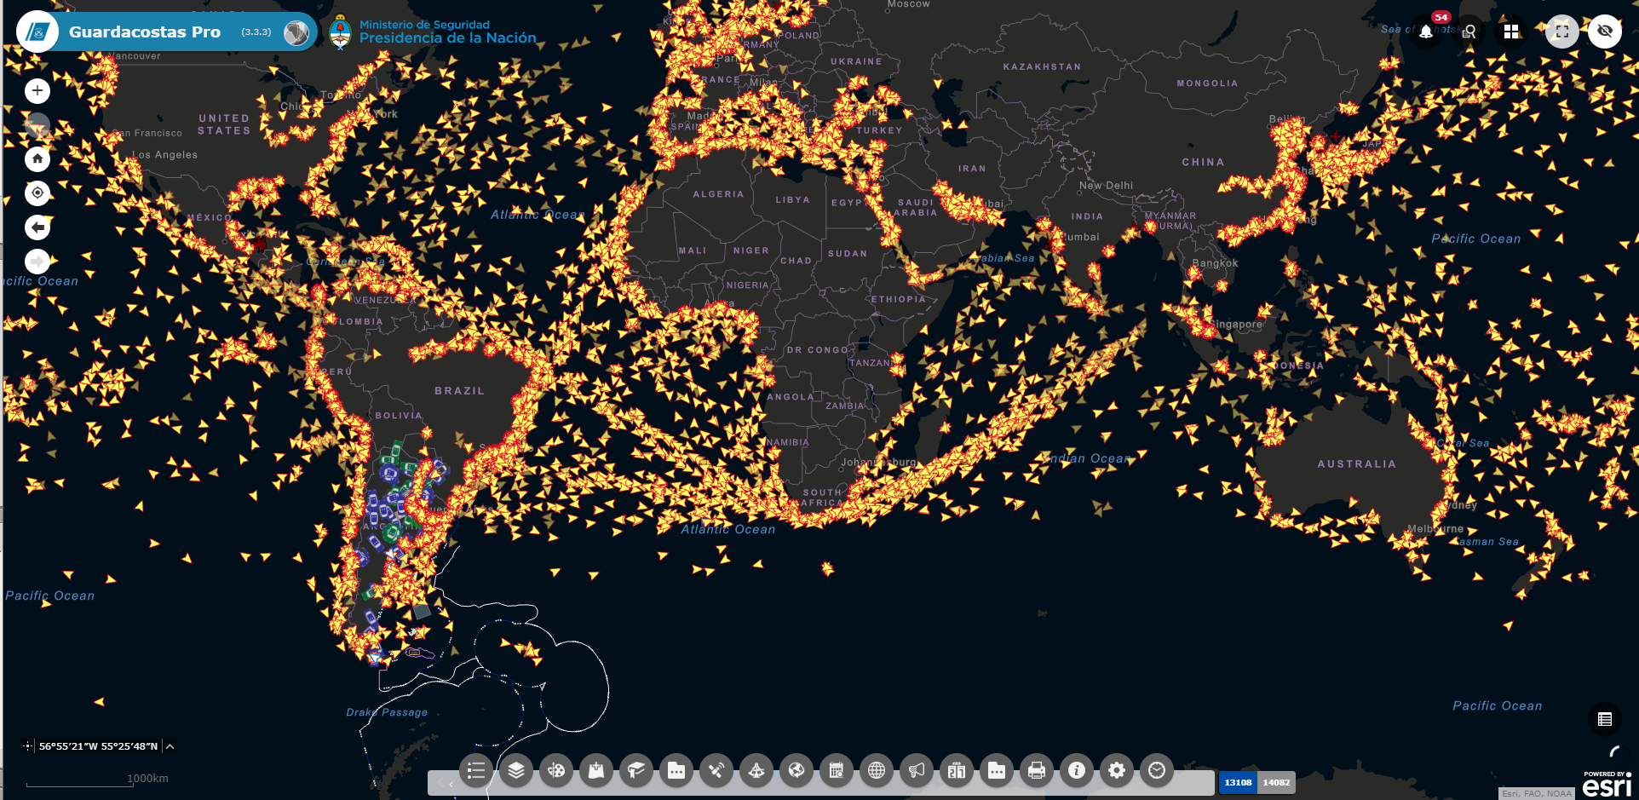Open the four-square basemap grid menu
The height and width of the screenshot is (800, 1639).
(x=1511, y=32)
